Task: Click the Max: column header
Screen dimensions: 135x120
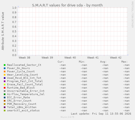Action: pos(124,62)
